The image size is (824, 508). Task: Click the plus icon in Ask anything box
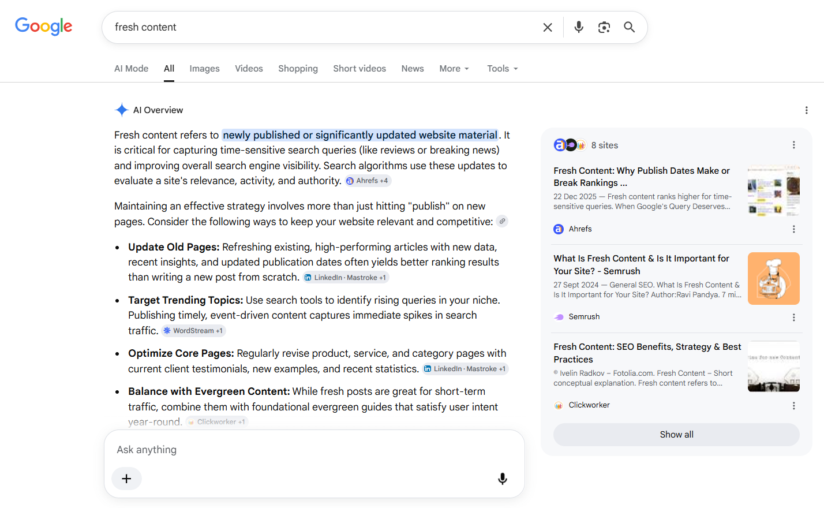[x=126, y=479]
